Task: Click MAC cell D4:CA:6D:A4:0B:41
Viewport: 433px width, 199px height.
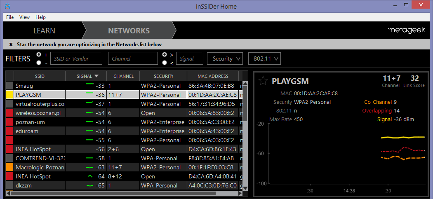Action: coord(212,176)
